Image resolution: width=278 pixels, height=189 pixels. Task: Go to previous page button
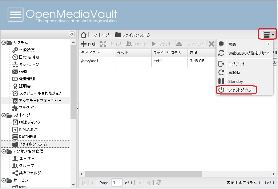coord(92,182)
